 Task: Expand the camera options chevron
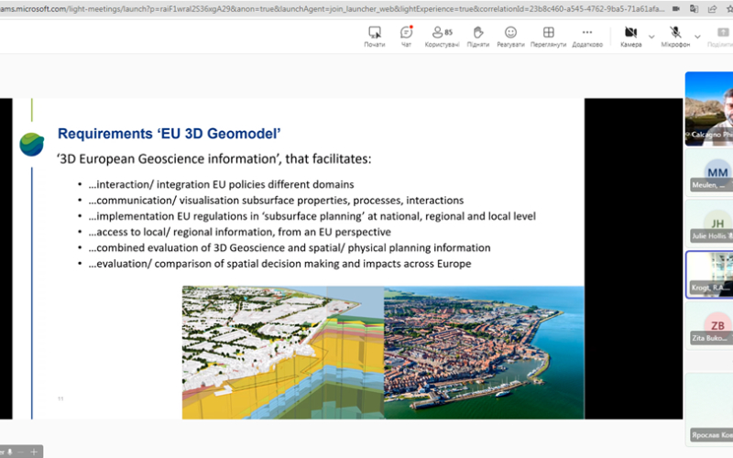pos(651,37)
